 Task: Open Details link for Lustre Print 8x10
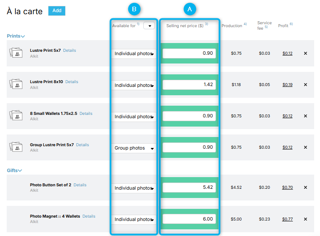[71, 82]
